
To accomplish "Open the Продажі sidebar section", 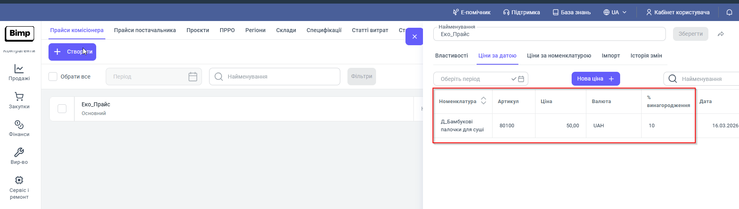I will pos(19,73).
